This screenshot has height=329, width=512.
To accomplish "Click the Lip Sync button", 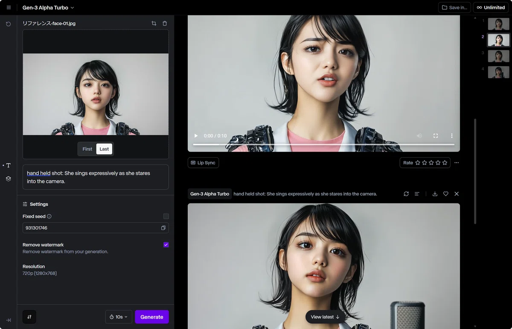I will [203, 163].
